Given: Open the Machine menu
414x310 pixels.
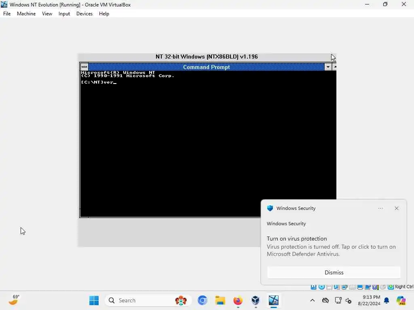Looking at the screenshot, I should click(x=26, y=14).
